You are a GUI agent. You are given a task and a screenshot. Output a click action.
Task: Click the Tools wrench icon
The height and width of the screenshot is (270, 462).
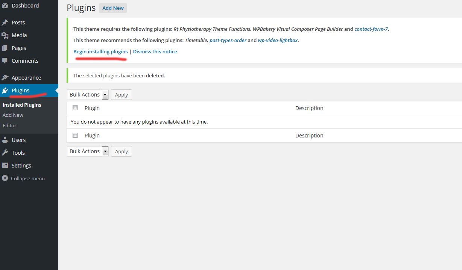click(x=5, y=153)
